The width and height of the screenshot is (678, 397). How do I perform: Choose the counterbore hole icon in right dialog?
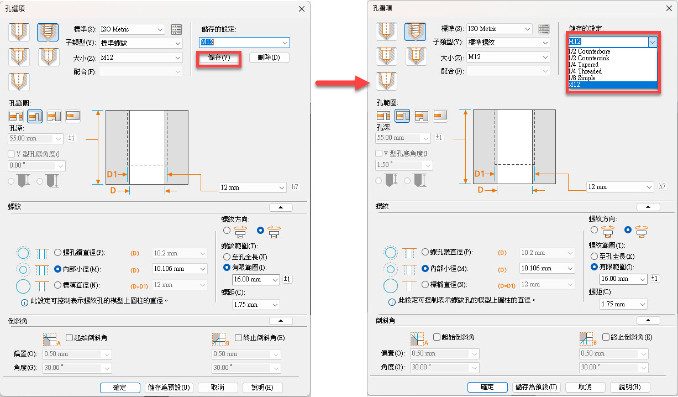click(387, 56)
